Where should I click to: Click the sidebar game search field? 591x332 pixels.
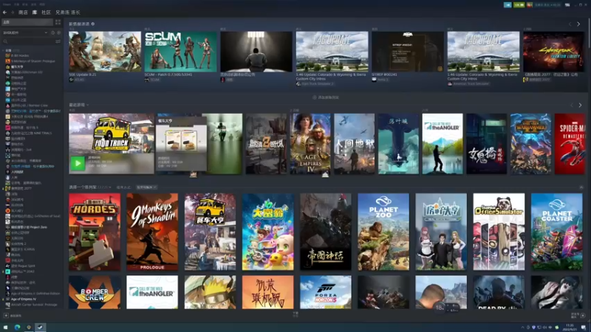click(28, 41)
